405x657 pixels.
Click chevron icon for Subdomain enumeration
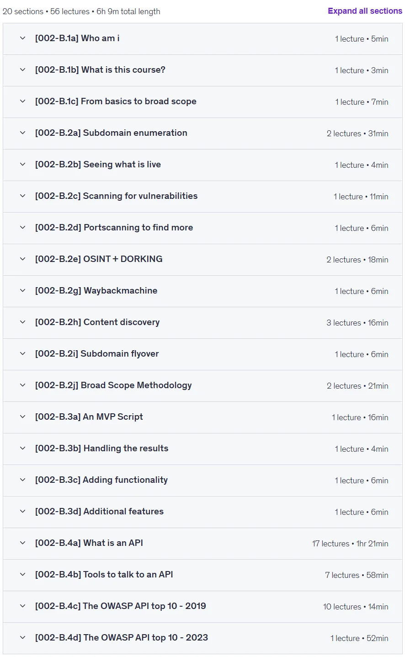tap(22, 133)
